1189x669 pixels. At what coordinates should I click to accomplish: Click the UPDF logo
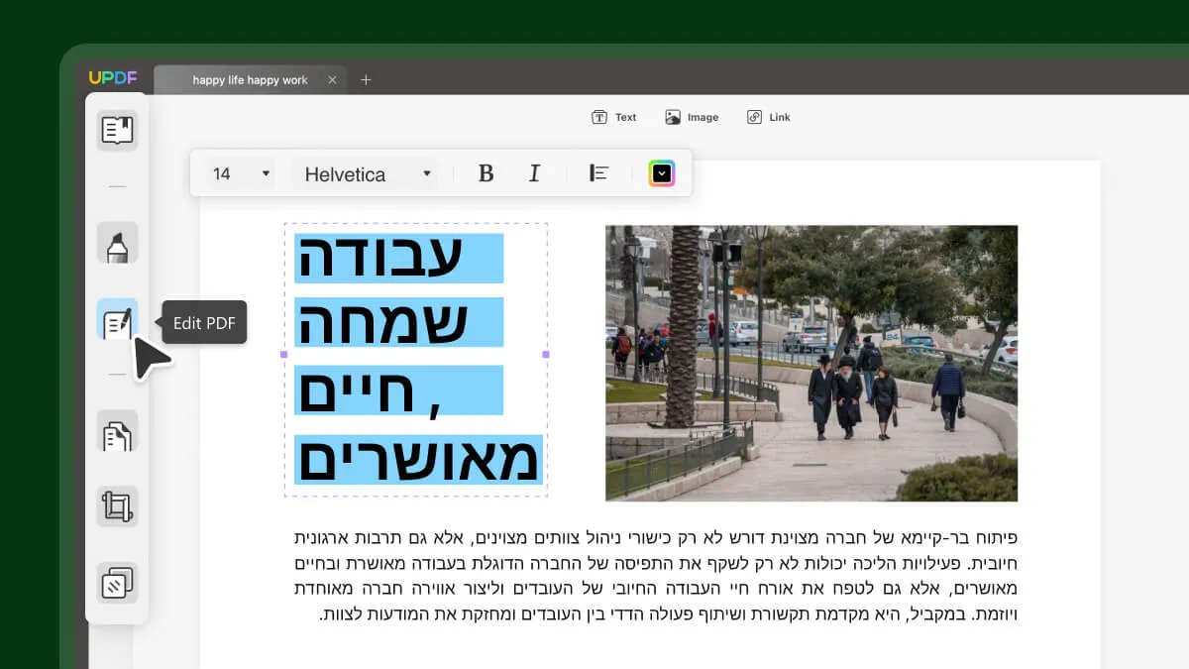point(113,78)
